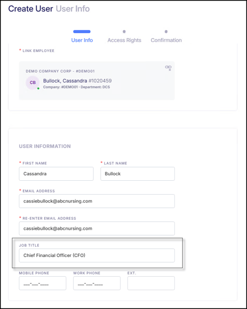Click employee name Bullock, Cassandra #1020459
247x309 pixels.
click(78, 81)
